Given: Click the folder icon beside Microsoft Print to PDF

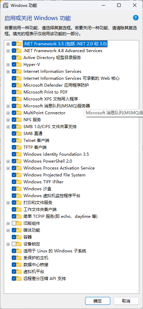Looking at the screenshot, I should 19,92.
